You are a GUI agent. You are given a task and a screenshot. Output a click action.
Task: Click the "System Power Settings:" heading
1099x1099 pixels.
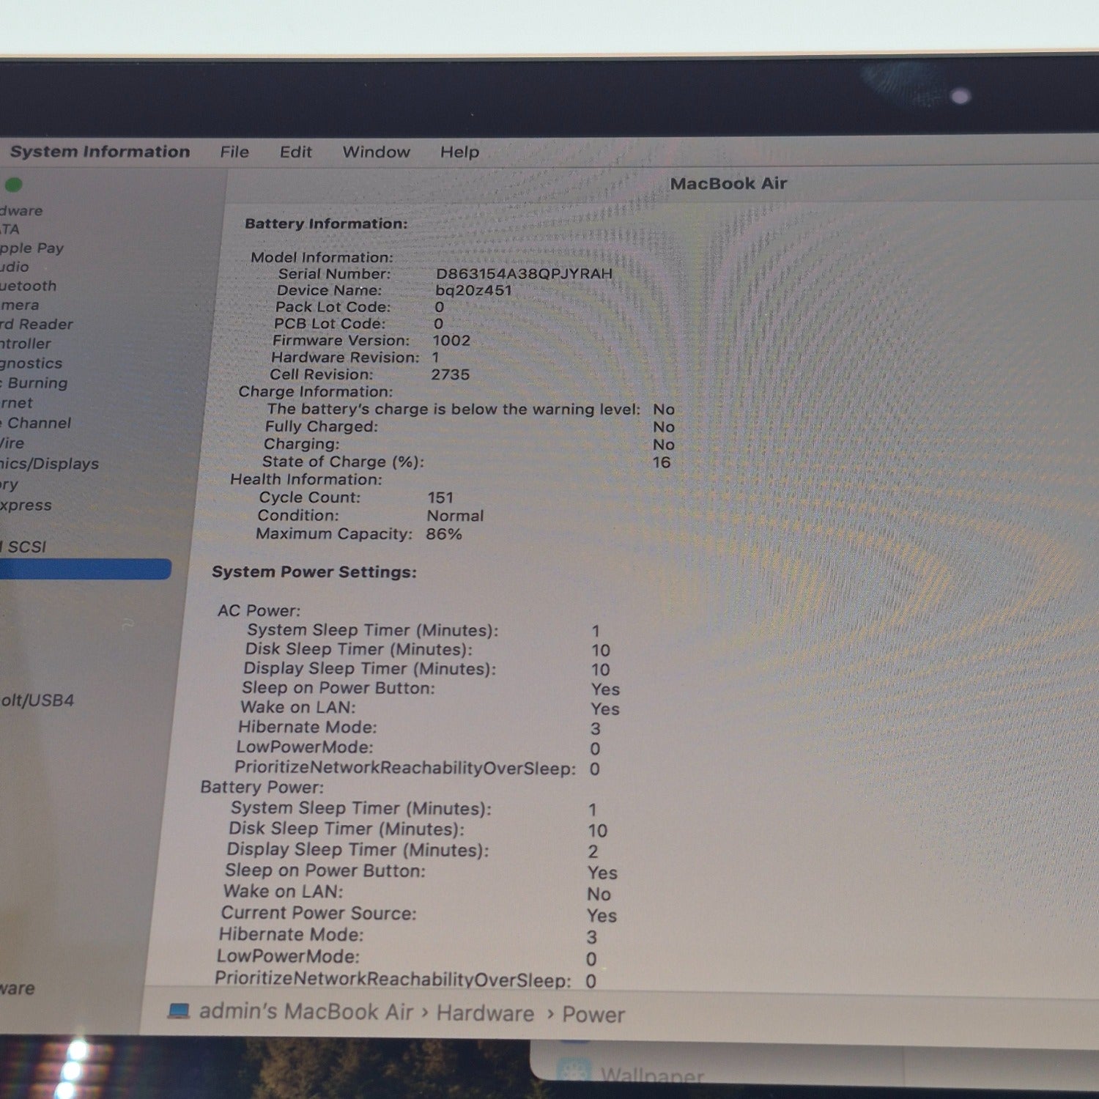tap(314, 572)
